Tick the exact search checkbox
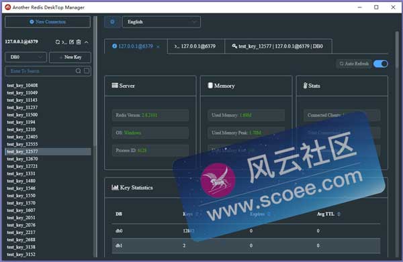 [87, 71]
